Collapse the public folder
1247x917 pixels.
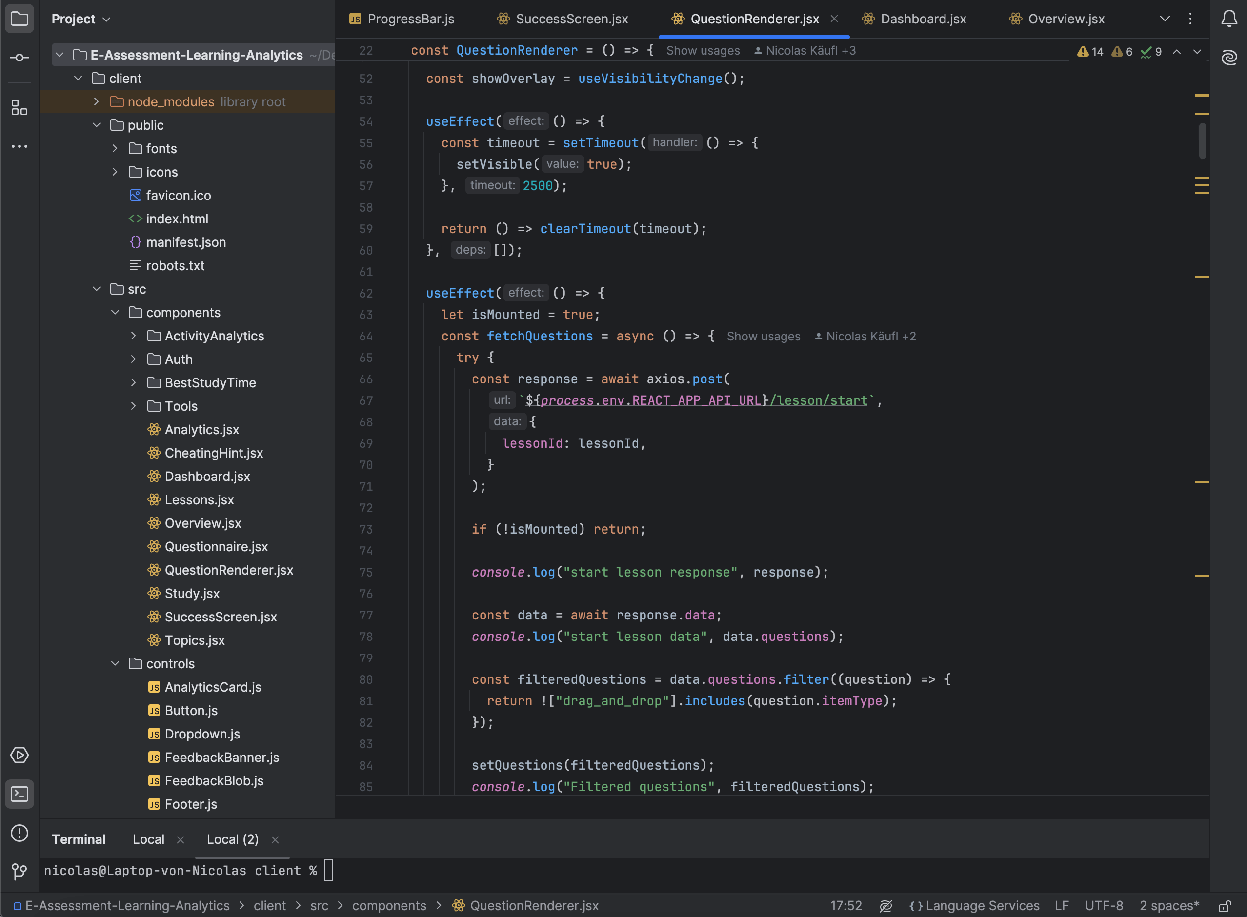click(x=96, y=125)
